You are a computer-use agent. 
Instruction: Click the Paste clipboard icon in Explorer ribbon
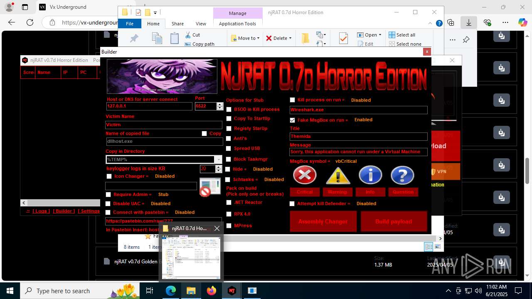pos(175,39)
